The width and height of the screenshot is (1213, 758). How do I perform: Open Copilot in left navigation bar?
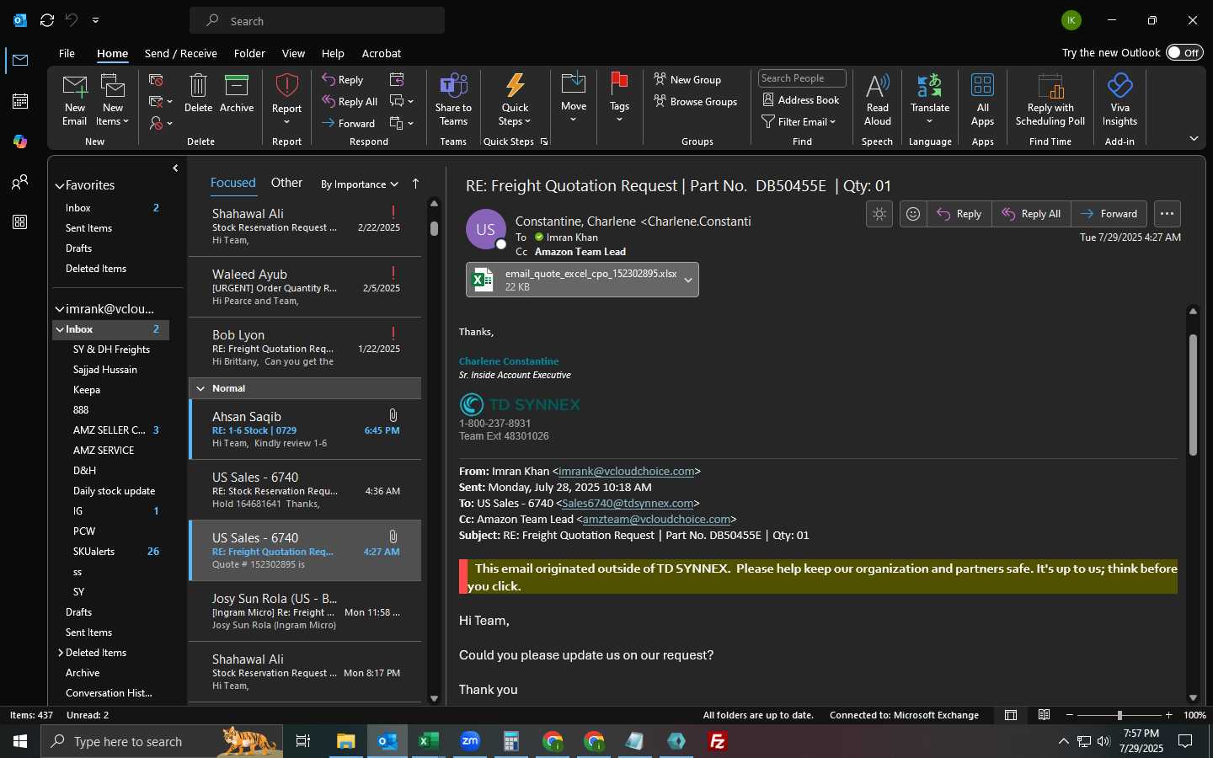click(x=20, y=141)
